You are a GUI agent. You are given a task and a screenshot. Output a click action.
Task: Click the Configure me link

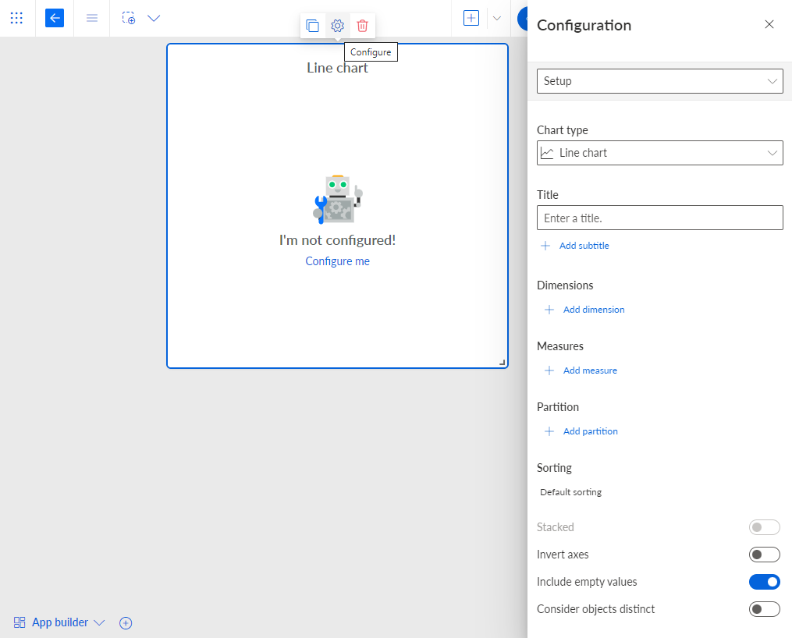tap(337, 261)
